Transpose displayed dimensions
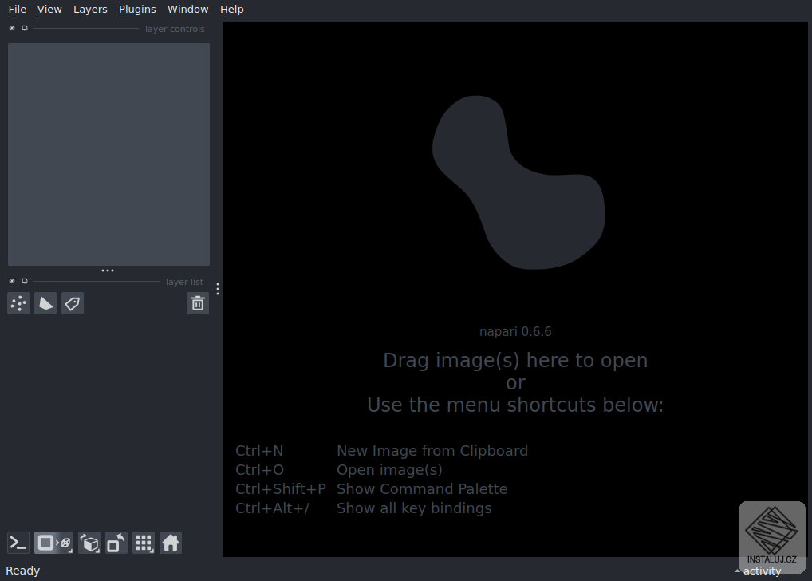The image size is (812, 581). pyautogui.click(x=116, y=543)
